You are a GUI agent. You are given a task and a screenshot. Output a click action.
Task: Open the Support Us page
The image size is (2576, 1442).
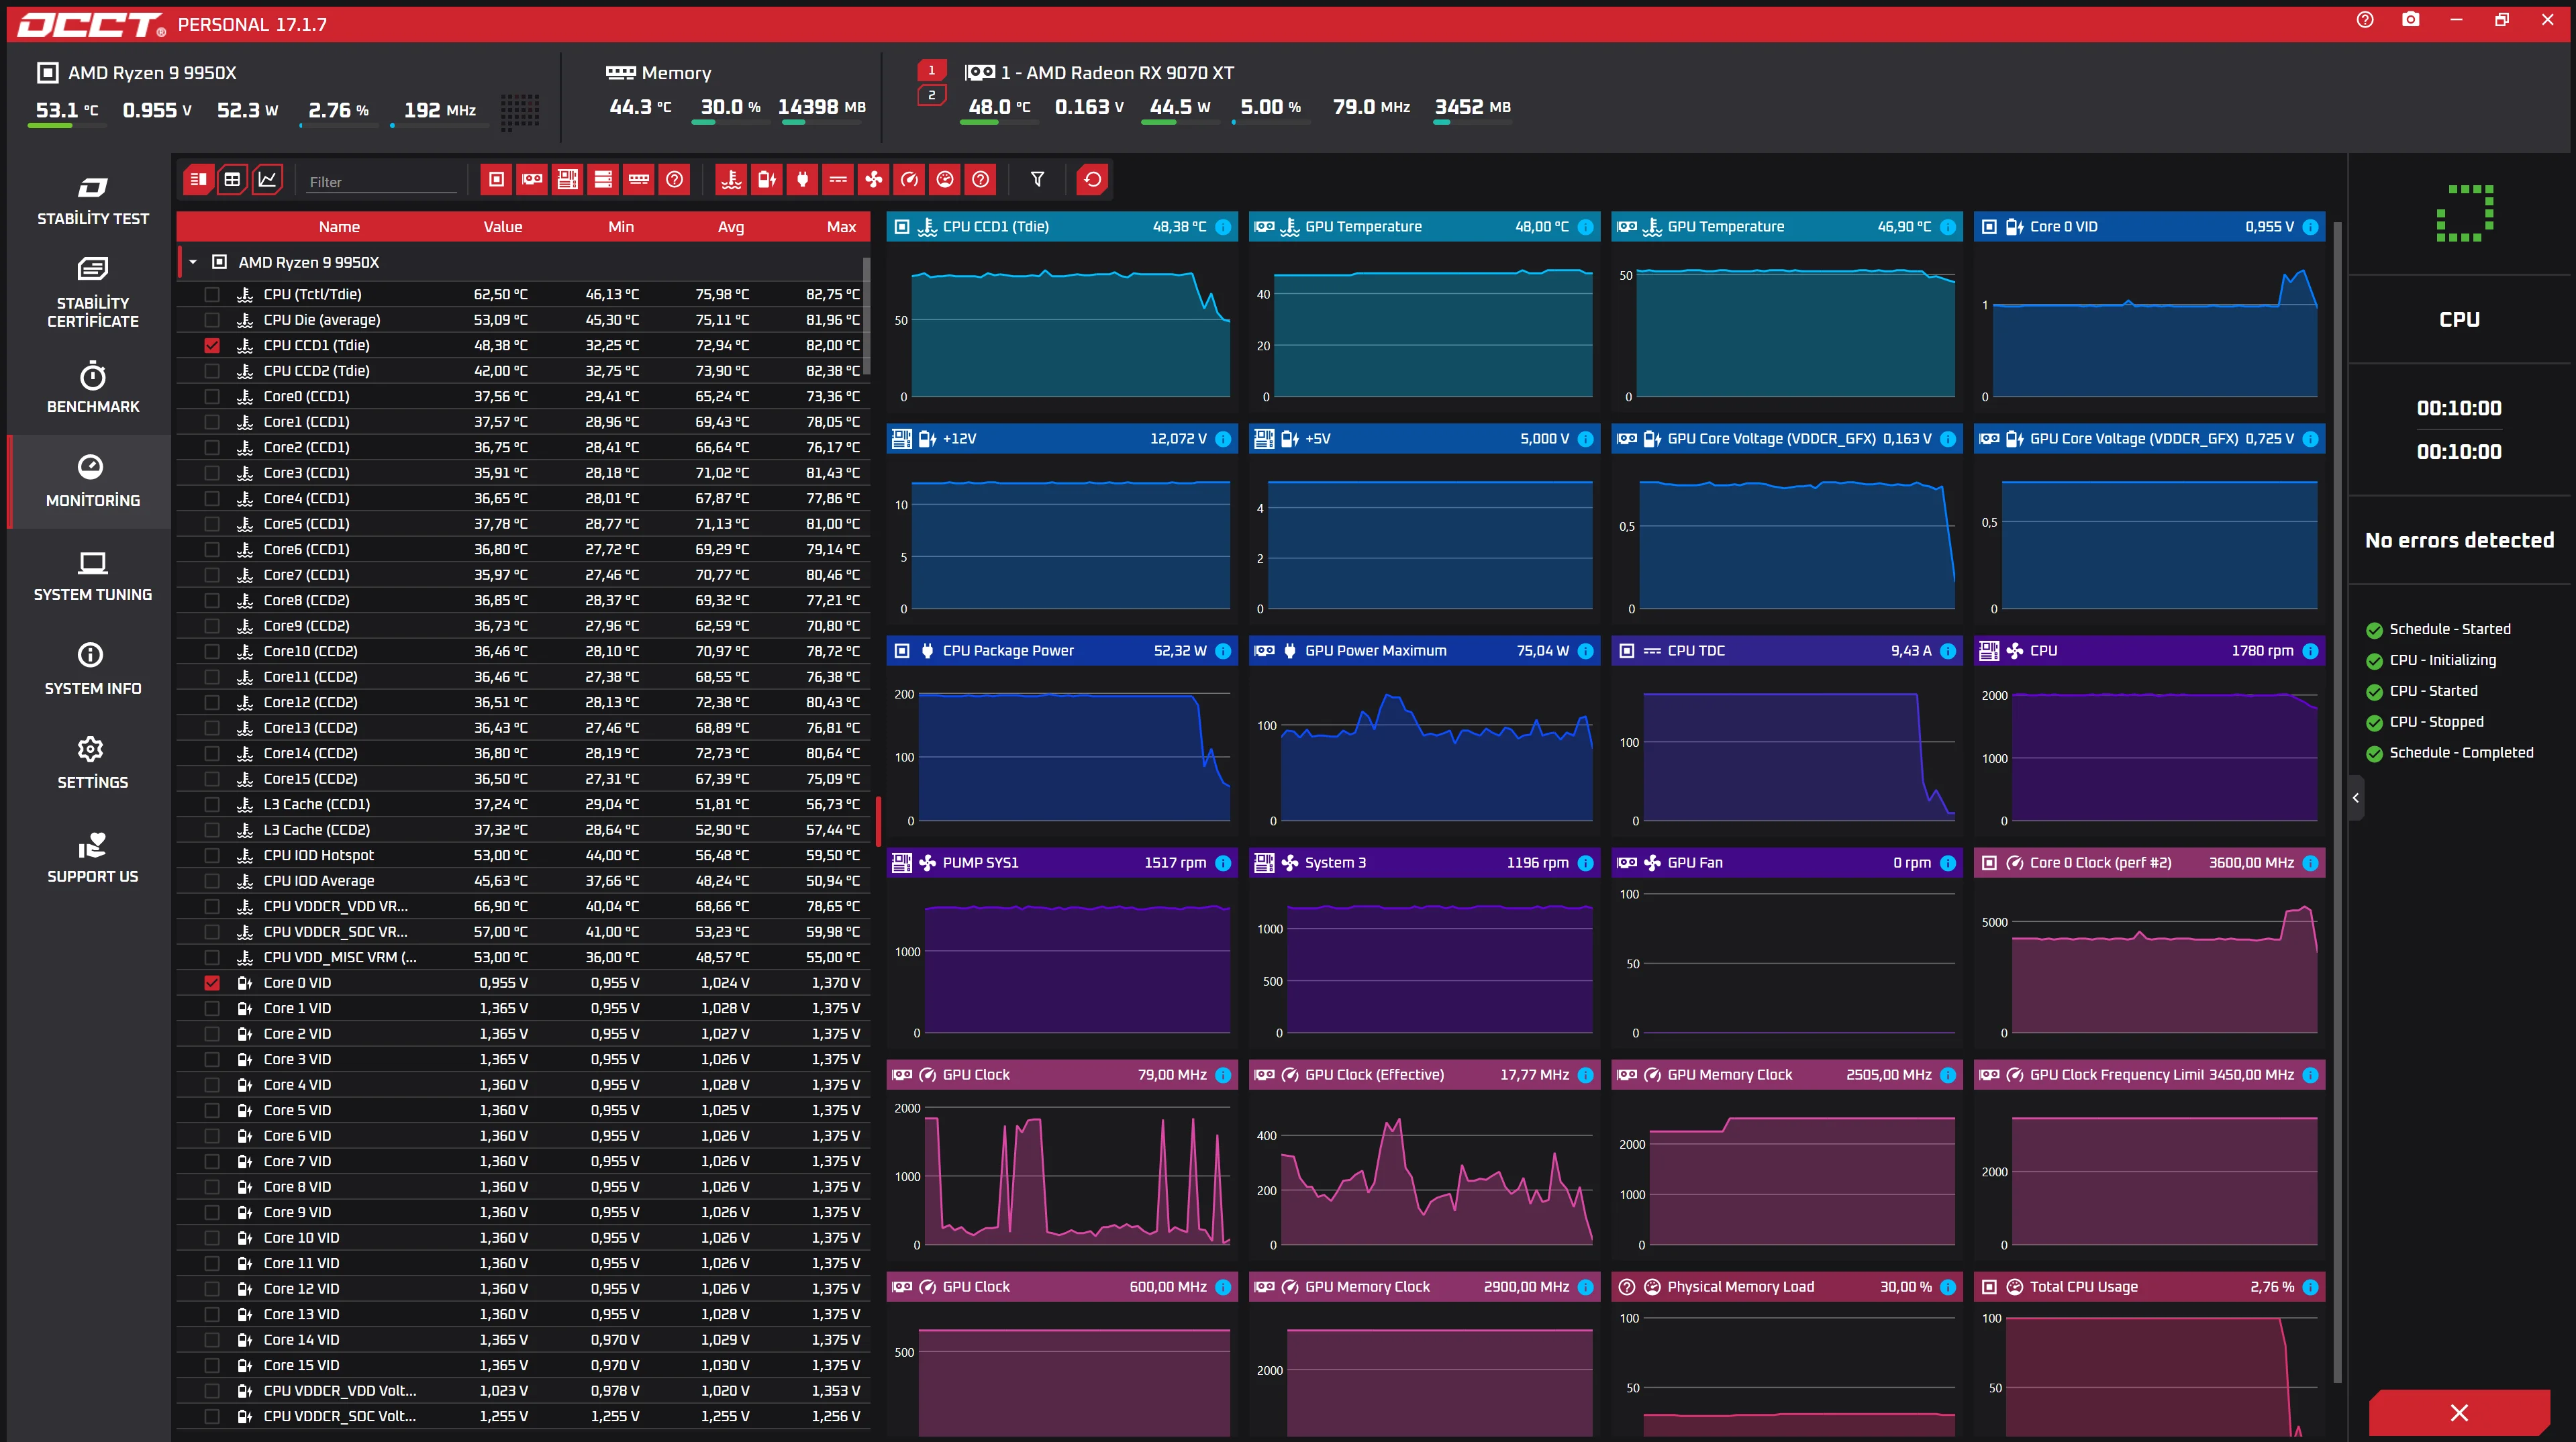coord(93,858)
